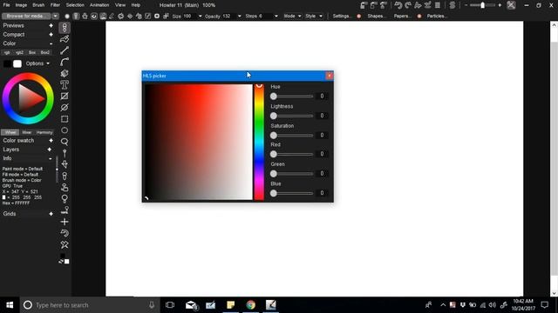Click the Browse for media button

pyautogui.click(x=26, y=16)
